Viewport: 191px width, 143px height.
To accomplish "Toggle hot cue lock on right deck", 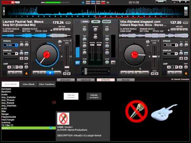I will [x=169, y=30].
